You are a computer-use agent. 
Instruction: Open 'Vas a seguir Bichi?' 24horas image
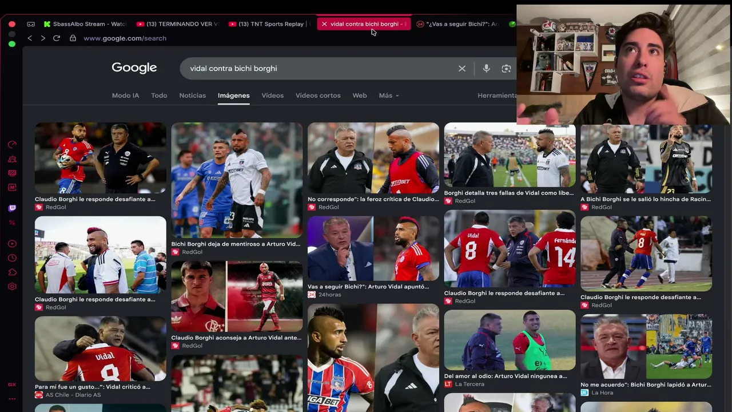pyautogui.click(x=373, y=249)
